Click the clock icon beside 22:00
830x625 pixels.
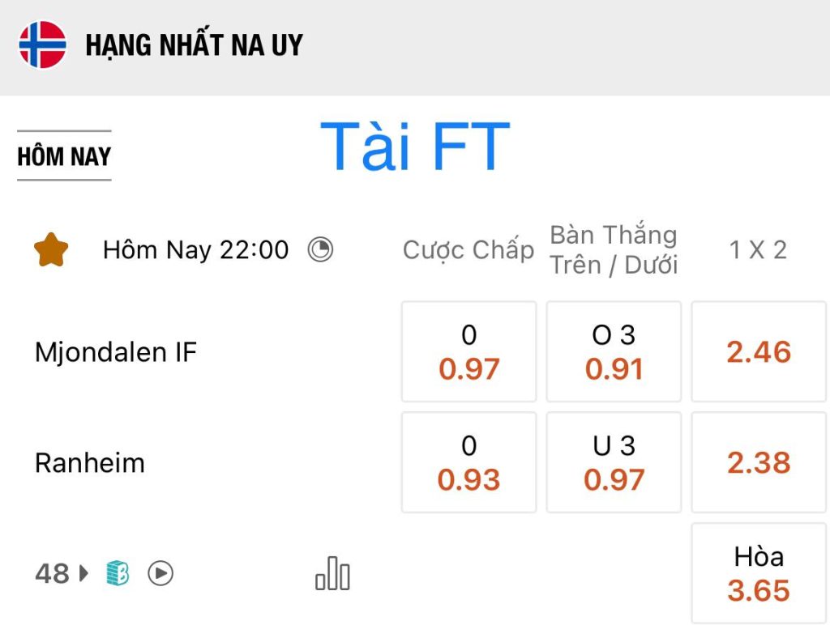pos(320,249)
